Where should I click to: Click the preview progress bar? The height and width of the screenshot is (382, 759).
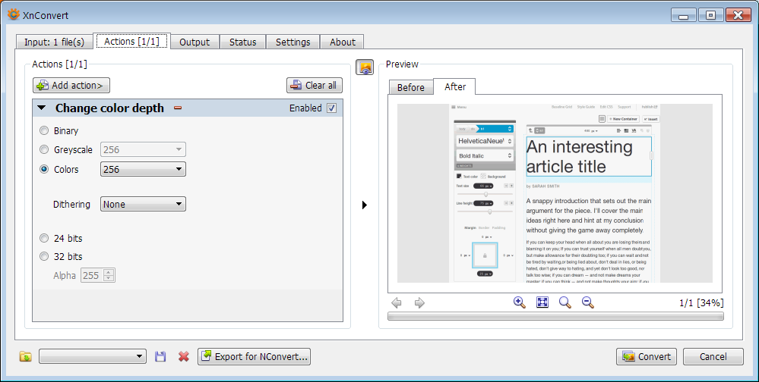[555, 316]
